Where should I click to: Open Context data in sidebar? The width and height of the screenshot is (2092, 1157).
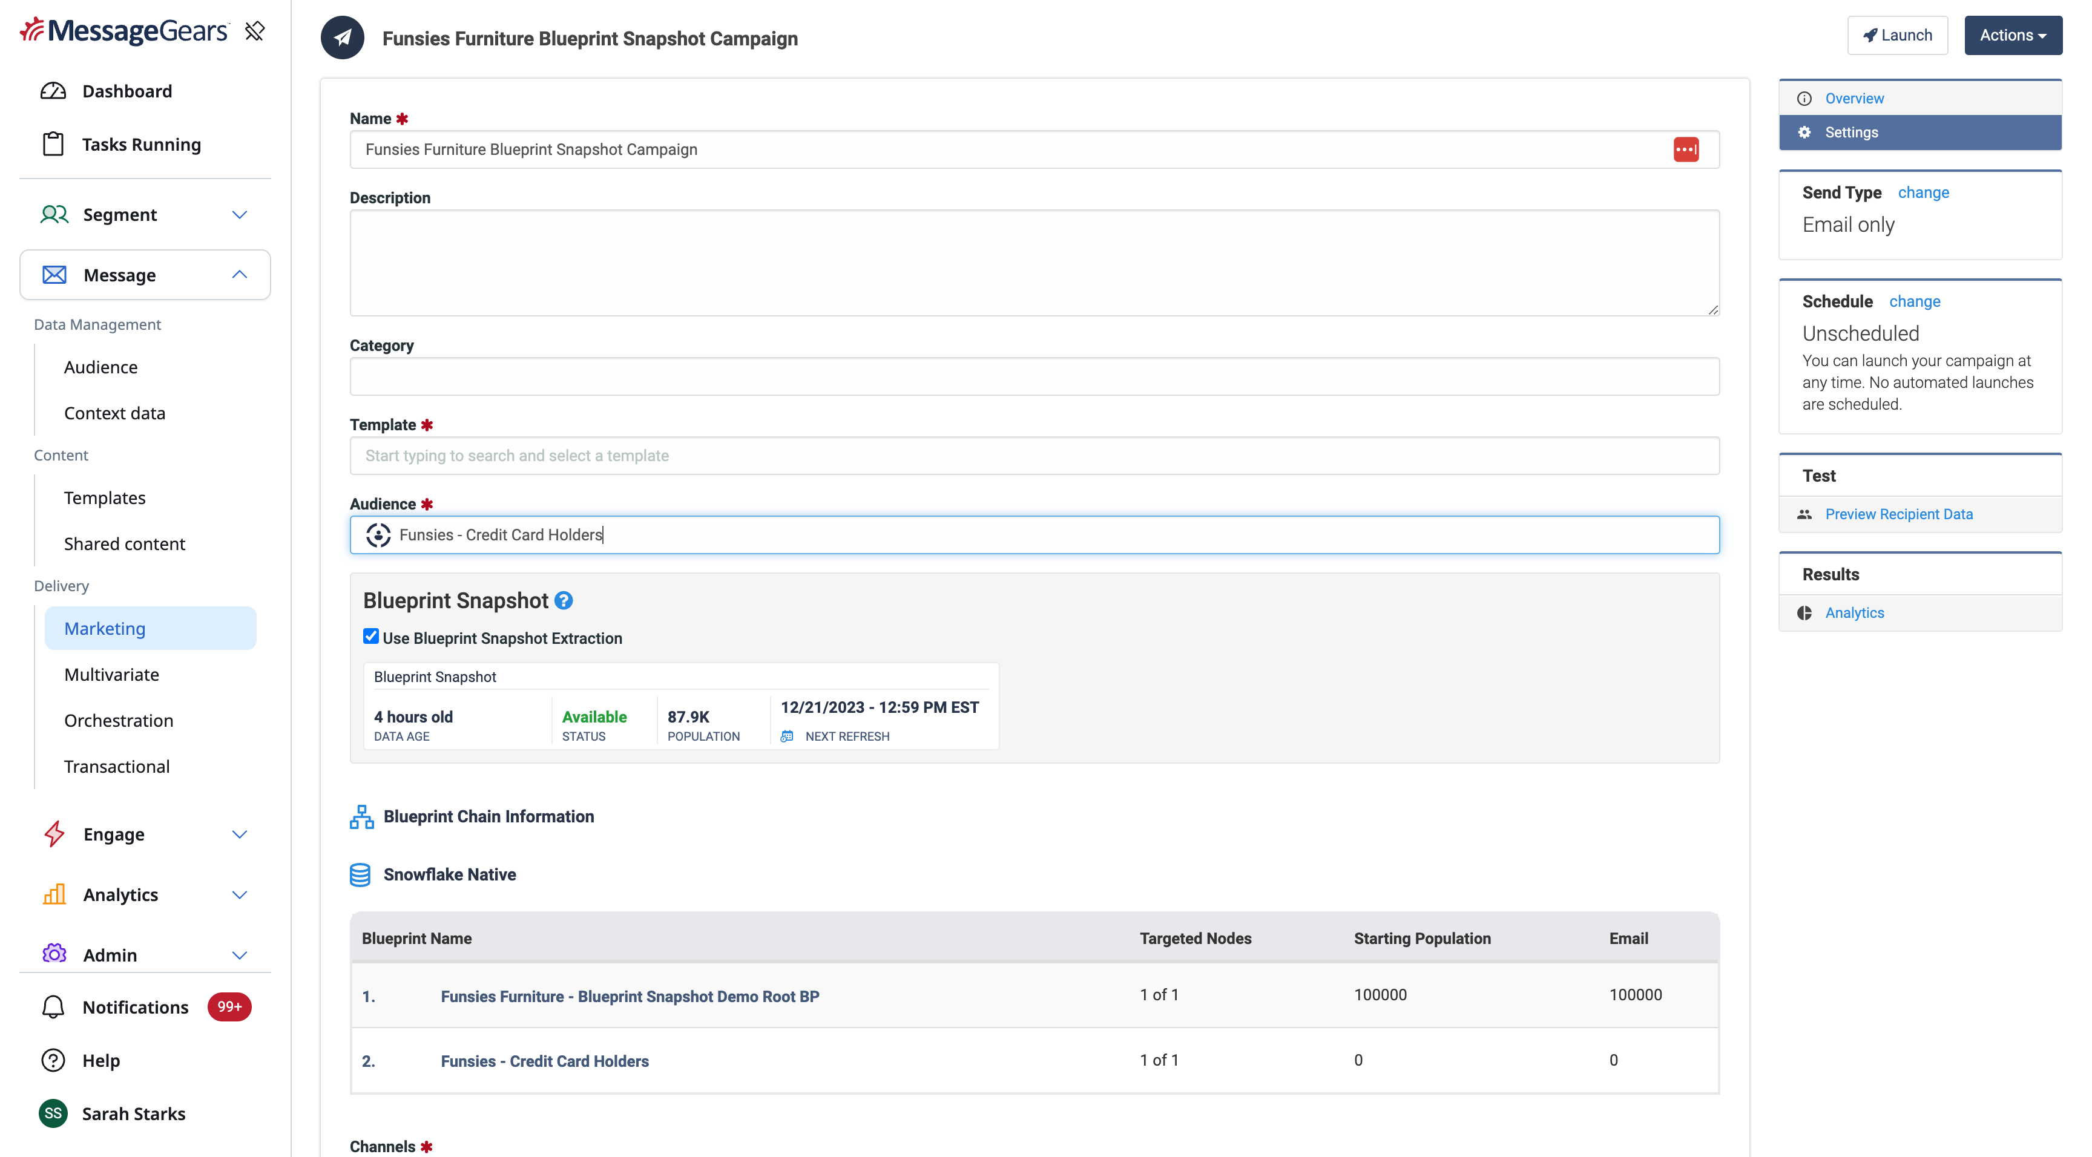pos(114,414)
